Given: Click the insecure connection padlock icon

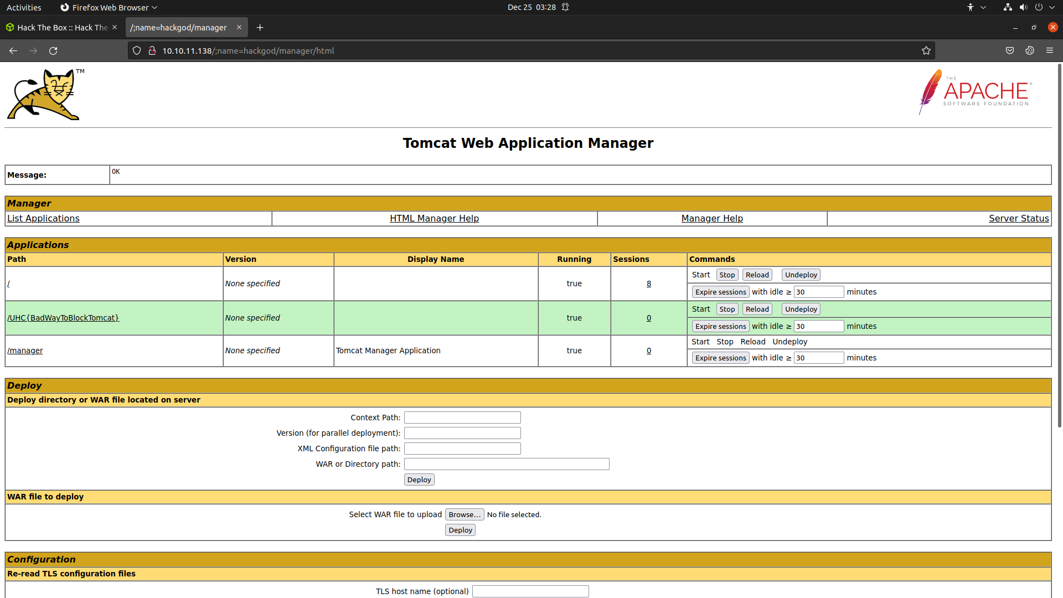Looking at the screenshot, I should [152, 50].
